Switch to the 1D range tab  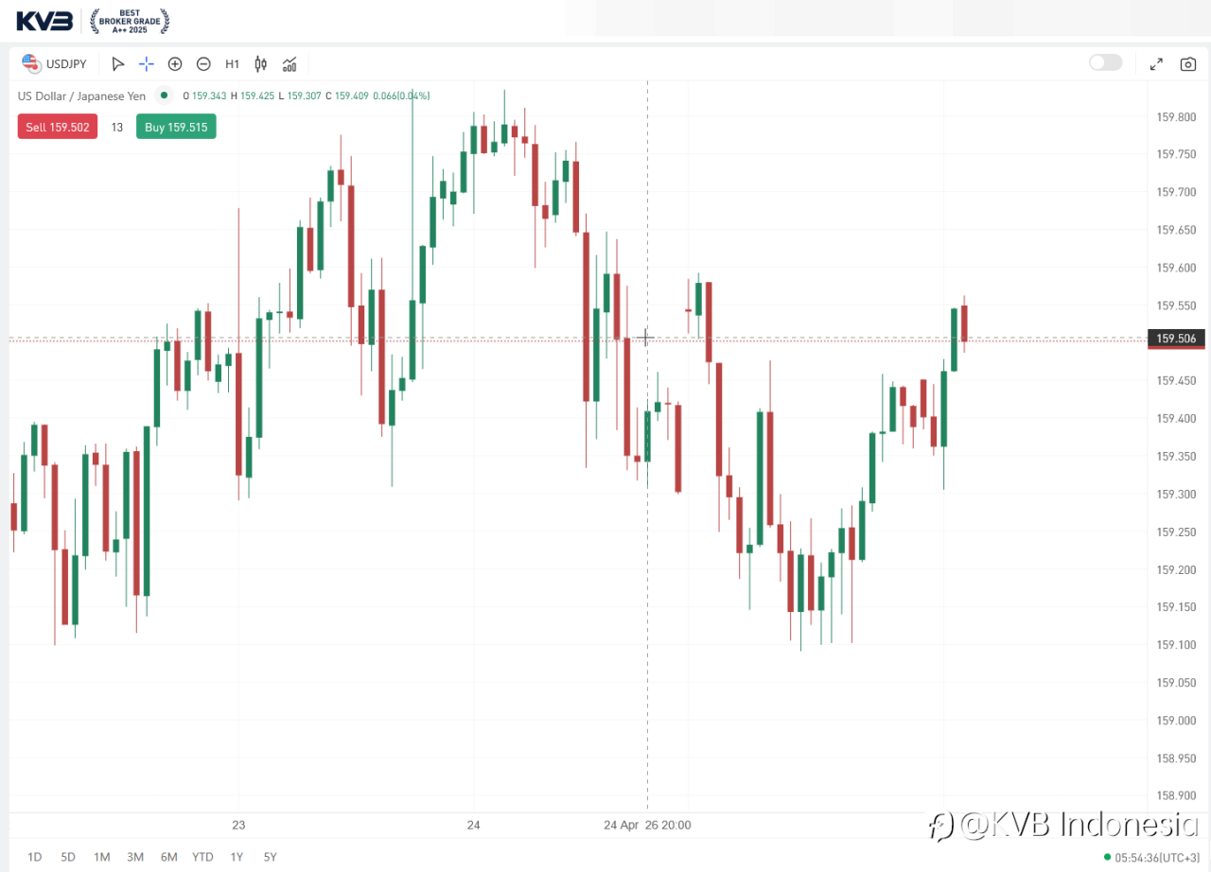35,857
